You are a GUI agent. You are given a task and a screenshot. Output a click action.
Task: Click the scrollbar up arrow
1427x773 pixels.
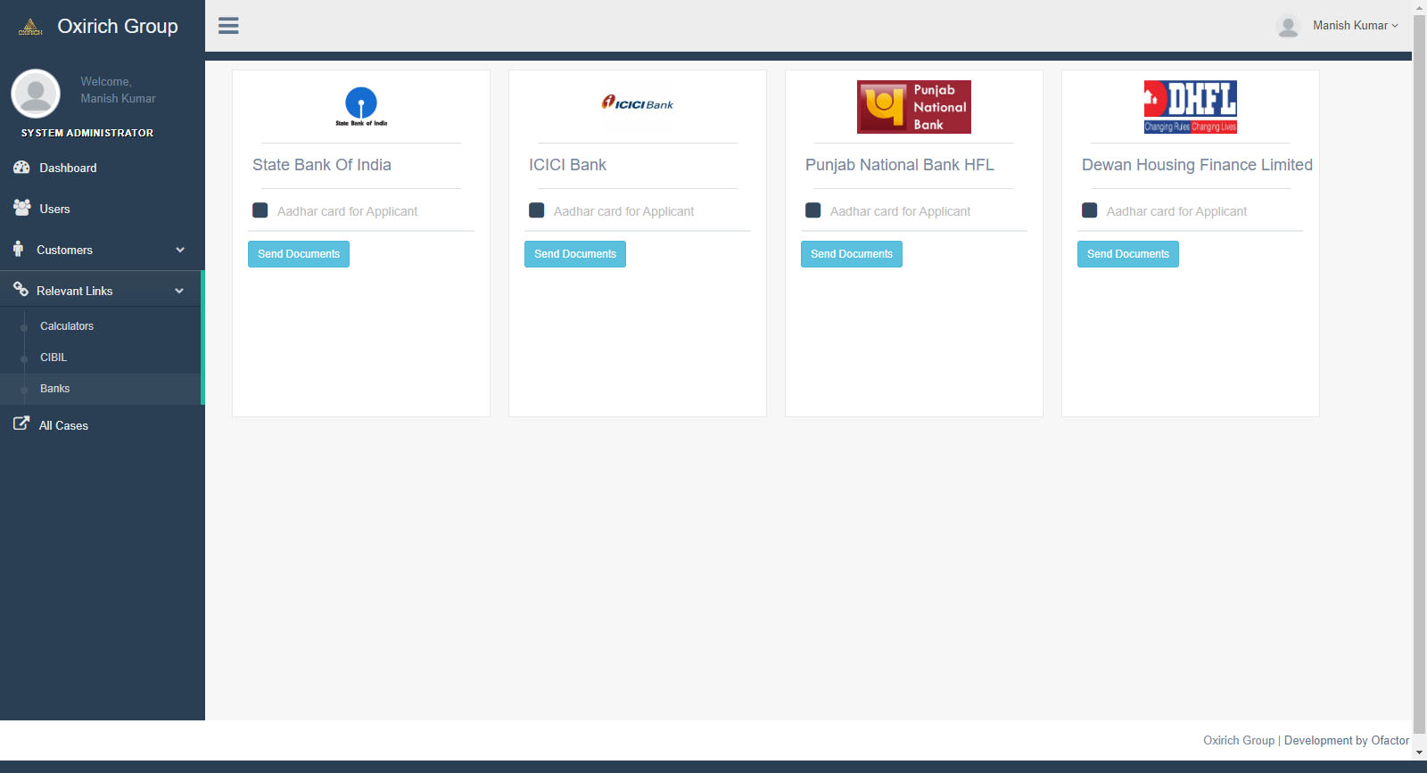[1420, 7]
